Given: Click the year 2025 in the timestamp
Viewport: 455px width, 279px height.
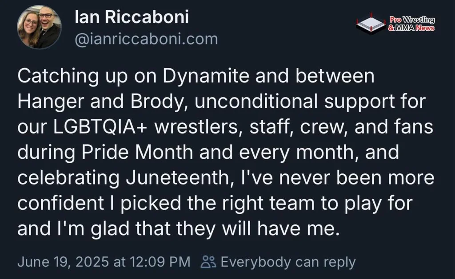Looking at the screenshot, I should [93, 262].
